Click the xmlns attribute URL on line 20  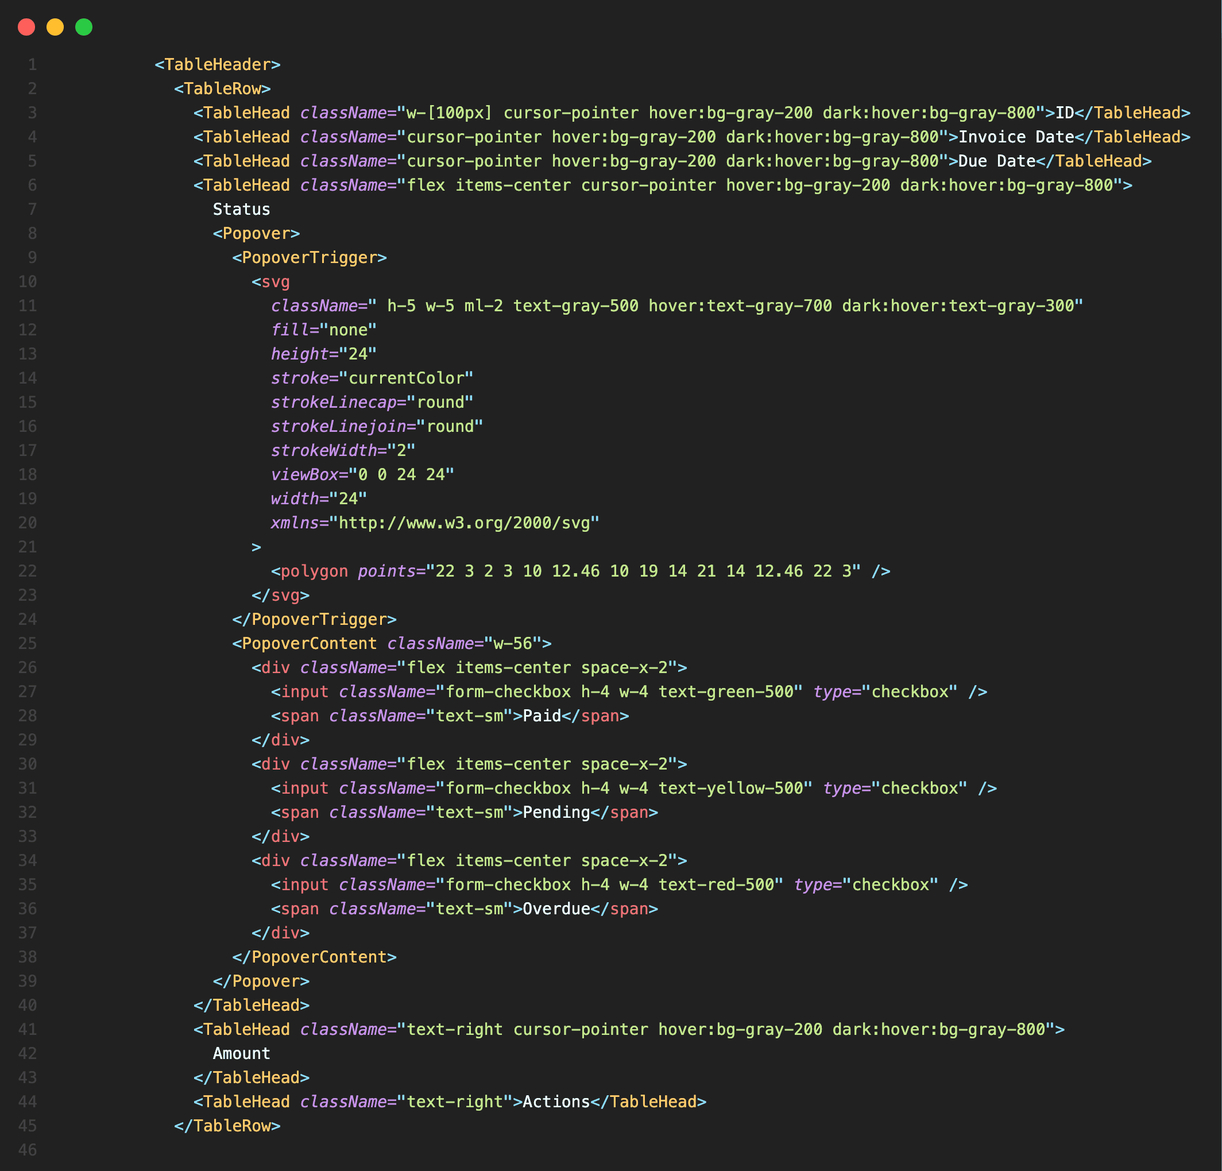pyautogui.click(x=466, y=523)
